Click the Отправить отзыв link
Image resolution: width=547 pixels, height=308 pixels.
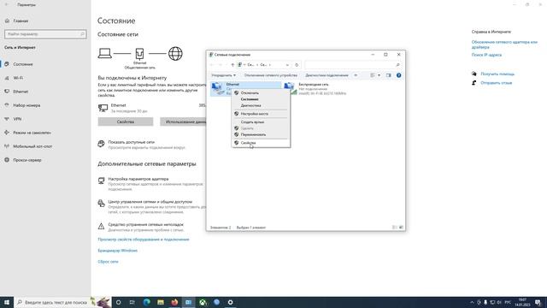pos(497,83)
